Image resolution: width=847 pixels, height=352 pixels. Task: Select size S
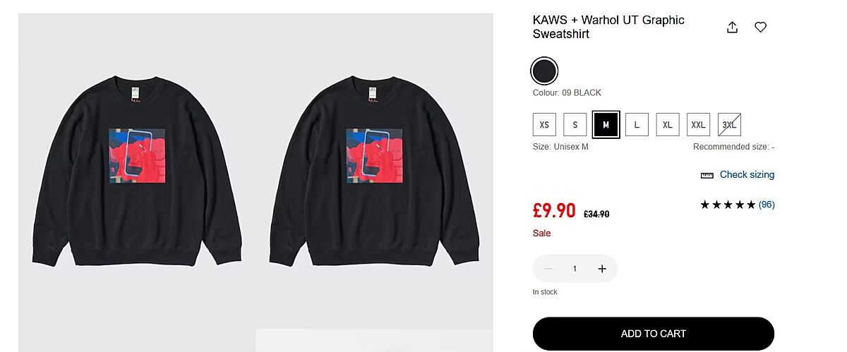tap(575, 125)
